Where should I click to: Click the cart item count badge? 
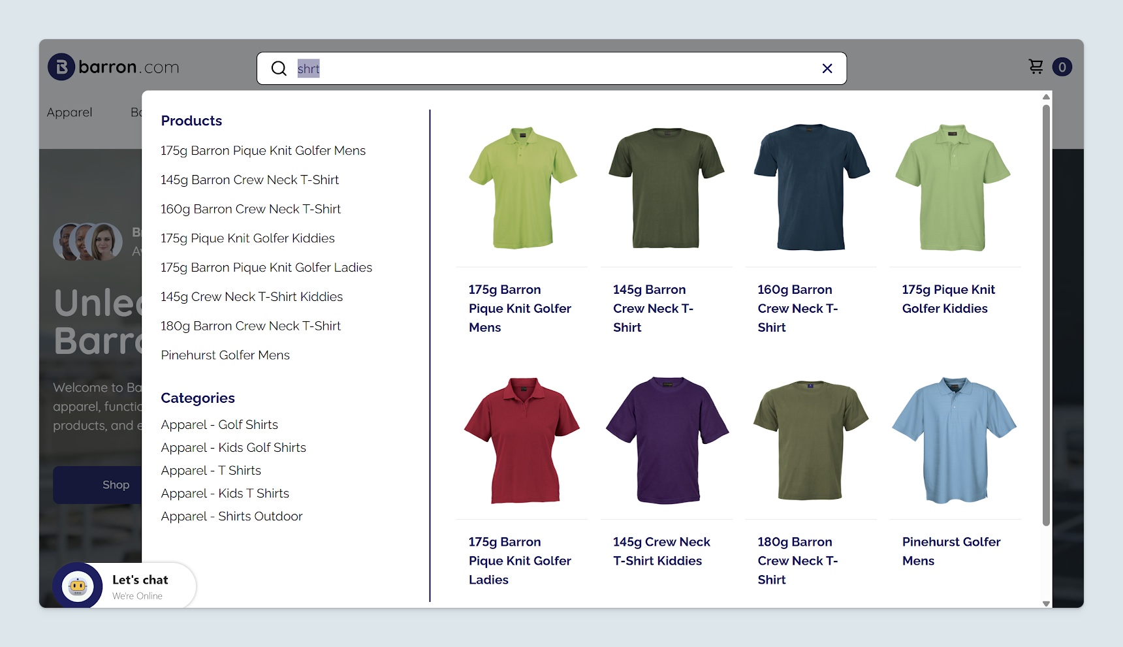1062,67
